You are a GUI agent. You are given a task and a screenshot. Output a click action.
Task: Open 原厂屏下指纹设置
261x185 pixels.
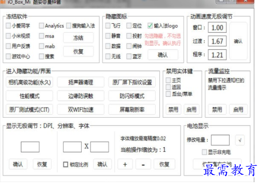tap(132, 82)
